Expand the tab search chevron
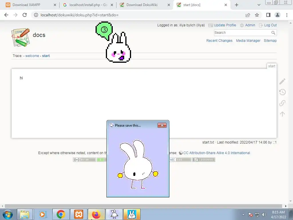Viewport: 293px width, 220px height. pyautogui.click(x=259, y=5)
